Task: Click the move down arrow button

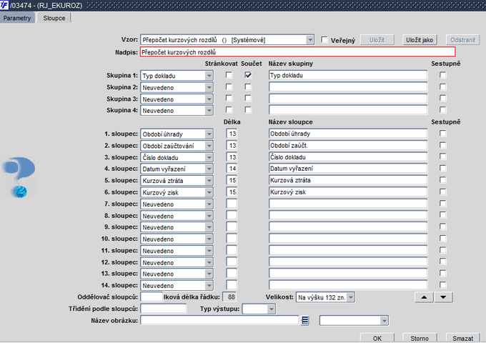Action: 443,297
